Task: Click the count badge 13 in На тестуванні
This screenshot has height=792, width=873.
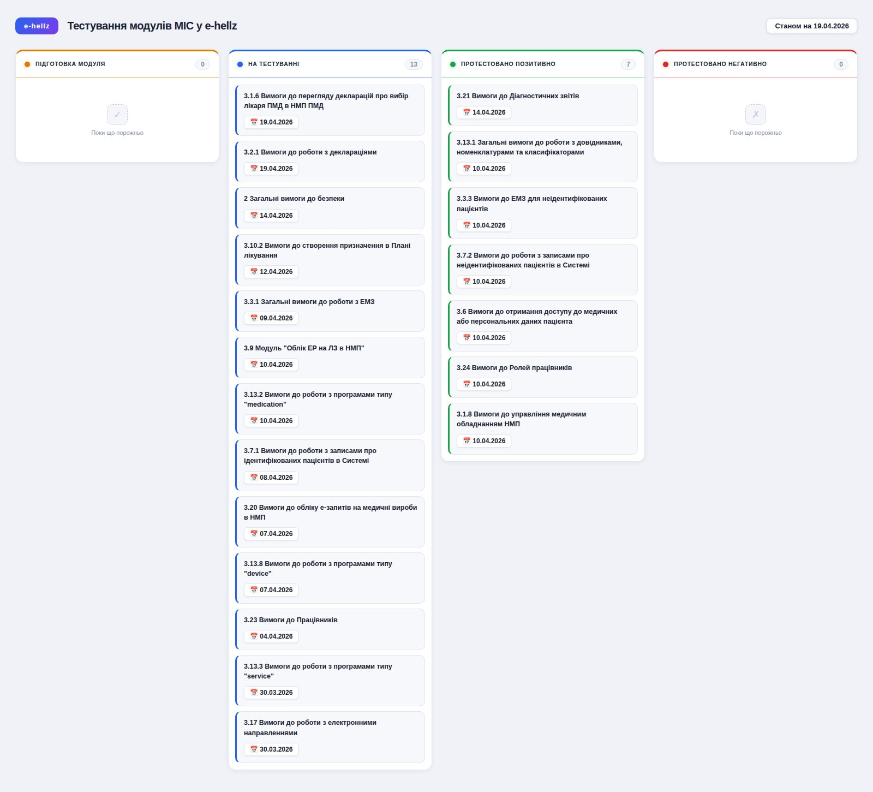Action: pyautogui.click(x=414, y=64)
